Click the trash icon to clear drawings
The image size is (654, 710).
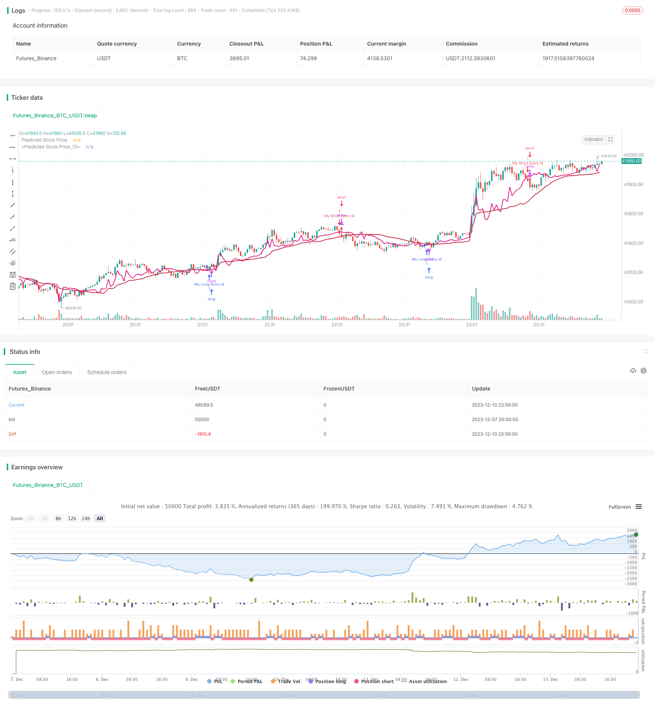(13, 286)
